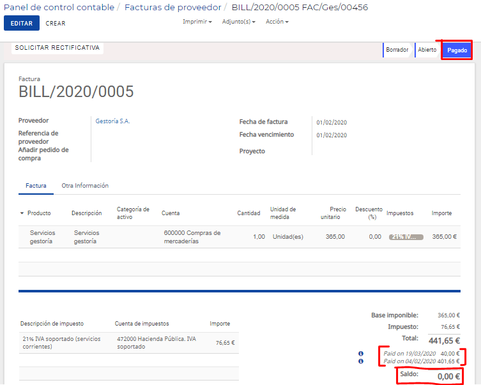Select the Abierto status stage
The image size is (481, 385).
(x=427, y=50)
